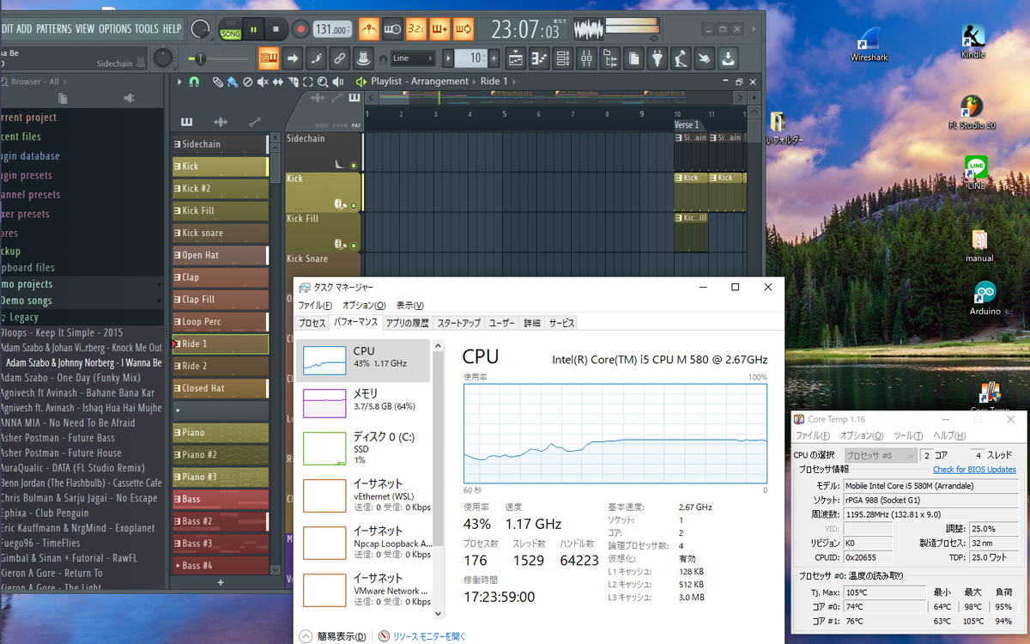Open Core Temp プロセッサ #0 dropdown
This screenshot has width=1030, height=644.
(881, 455)
